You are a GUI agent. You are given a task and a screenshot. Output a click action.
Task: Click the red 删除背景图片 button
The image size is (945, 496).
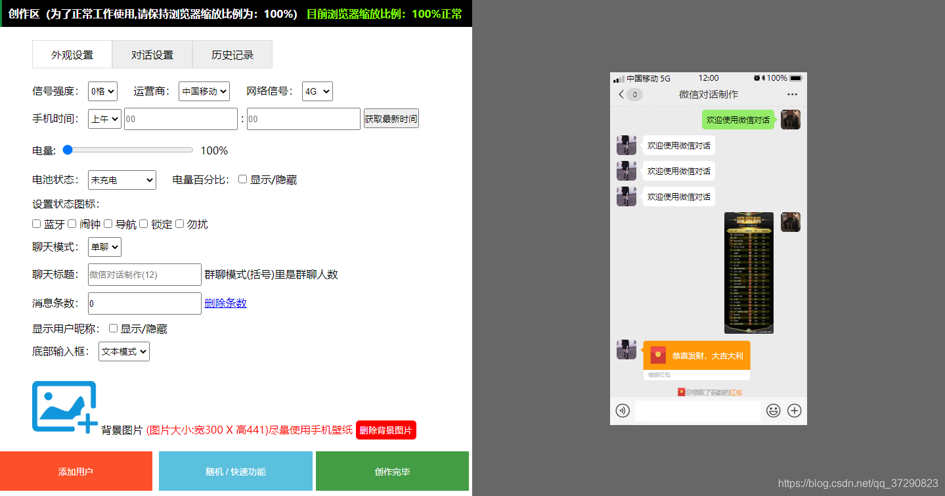pyautogui.click(x=386, y=430)
